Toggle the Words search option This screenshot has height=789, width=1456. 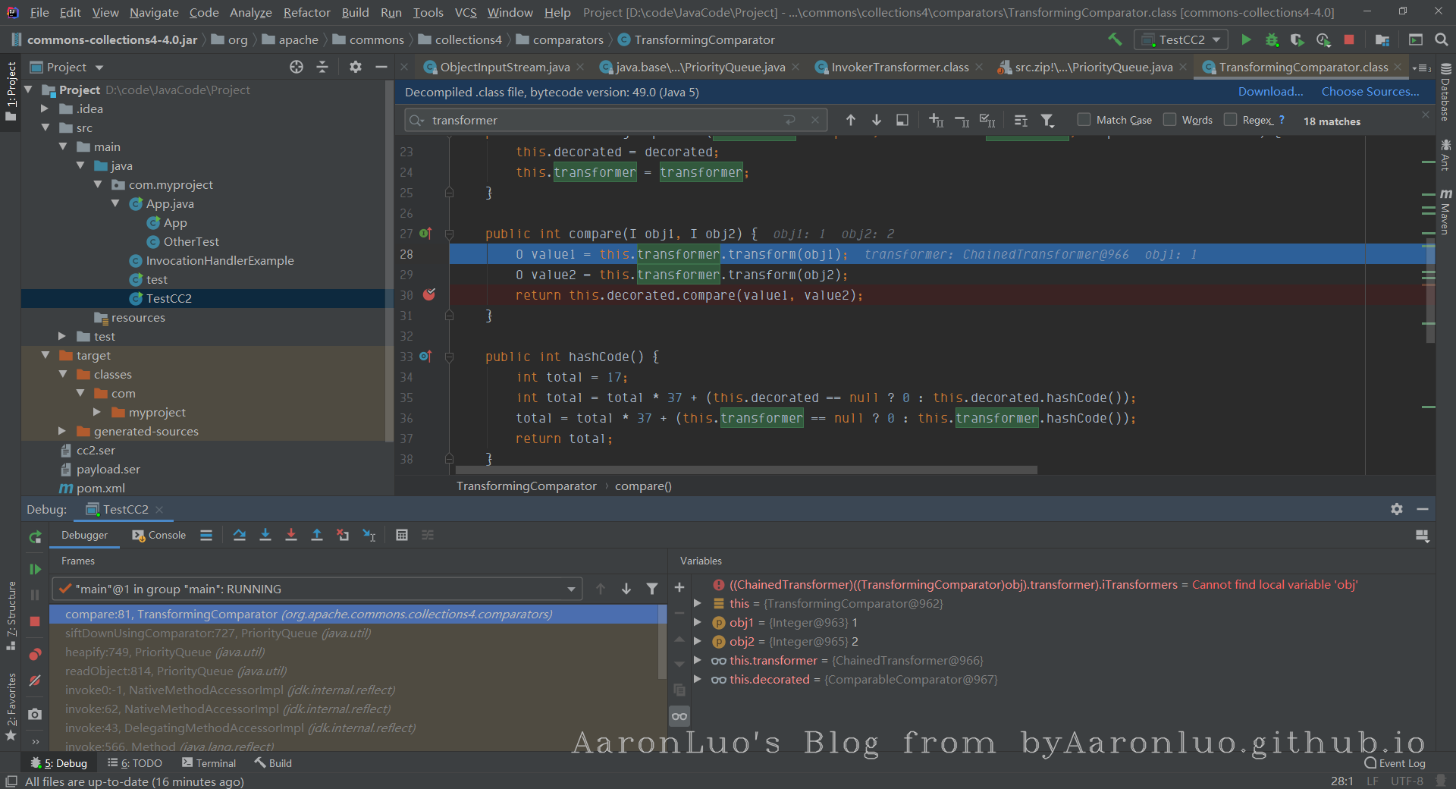1170,120
